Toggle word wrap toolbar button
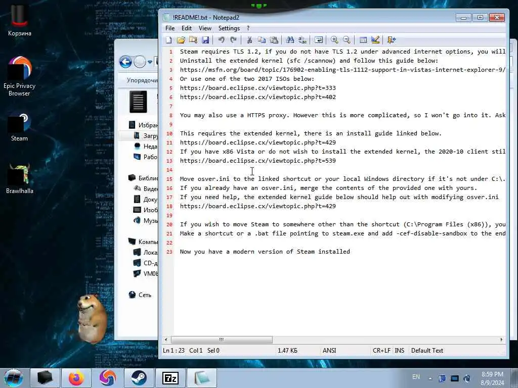 (319, 40)
